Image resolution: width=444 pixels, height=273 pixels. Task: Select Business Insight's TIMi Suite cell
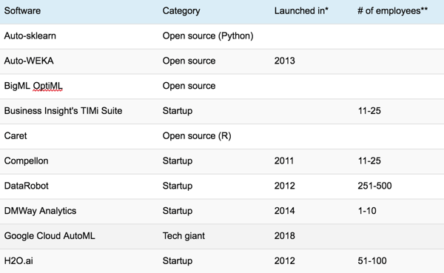63,111
